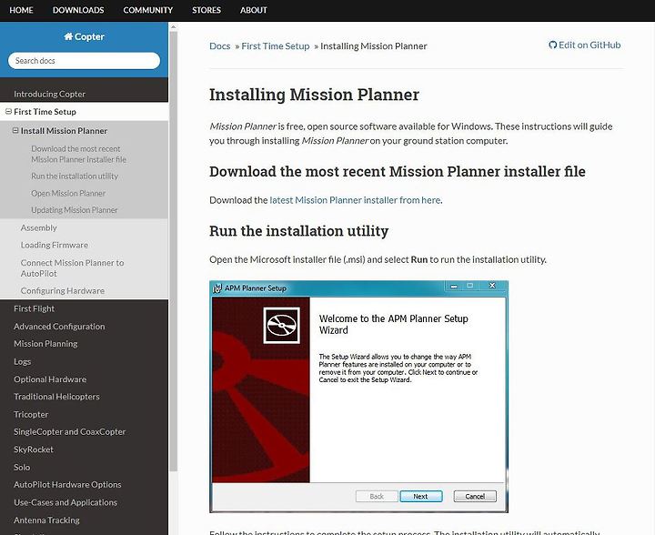This screenshot has width=655, height=535.
Task: Open Introducing Copter in the sidebar
Action: pyautogui.click(x=49, y=94)
